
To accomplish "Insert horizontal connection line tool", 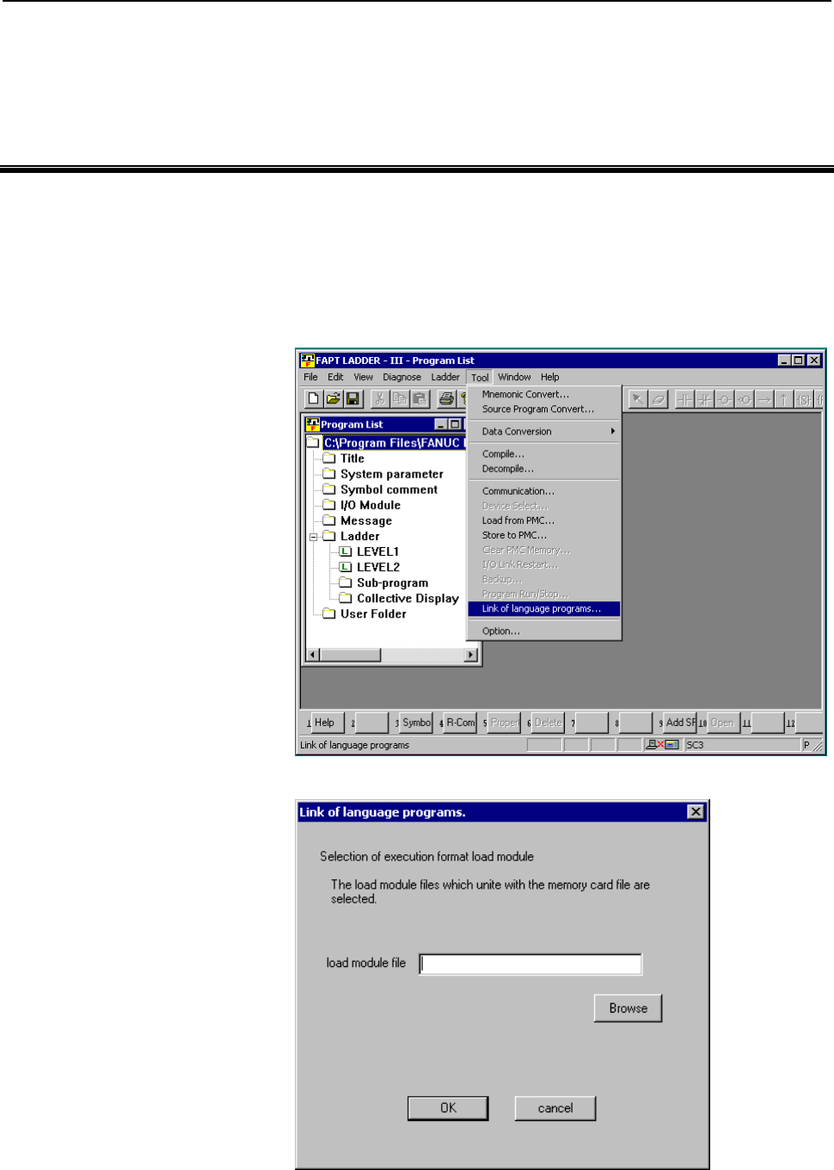I will tap(764, 399).
